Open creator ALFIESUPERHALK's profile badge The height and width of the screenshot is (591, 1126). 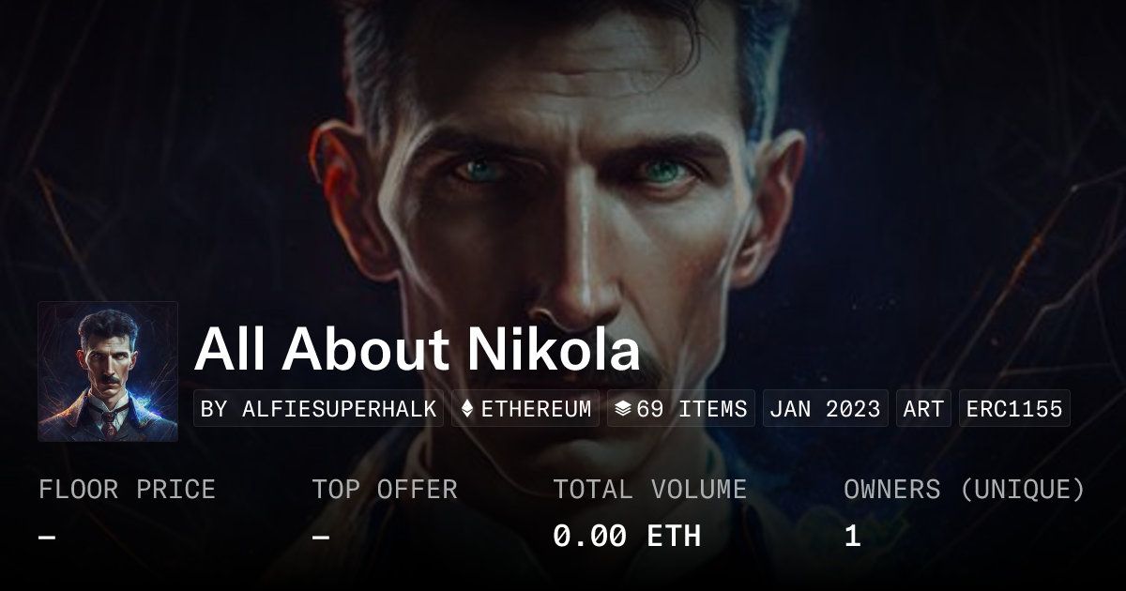pos(318,409)
